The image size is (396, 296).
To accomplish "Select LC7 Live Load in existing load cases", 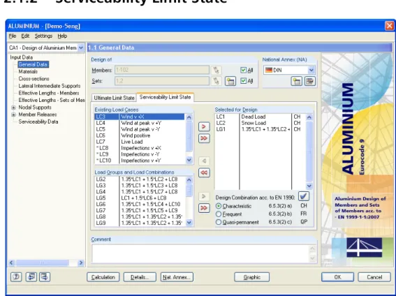I will tap(140, 142).
